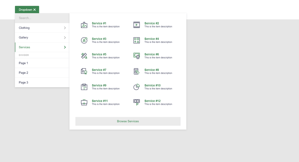Open the Service #12 title link

pos(152,101)
